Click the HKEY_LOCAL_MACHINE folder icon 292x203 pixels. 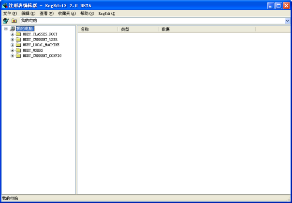[x=18, y=45]
